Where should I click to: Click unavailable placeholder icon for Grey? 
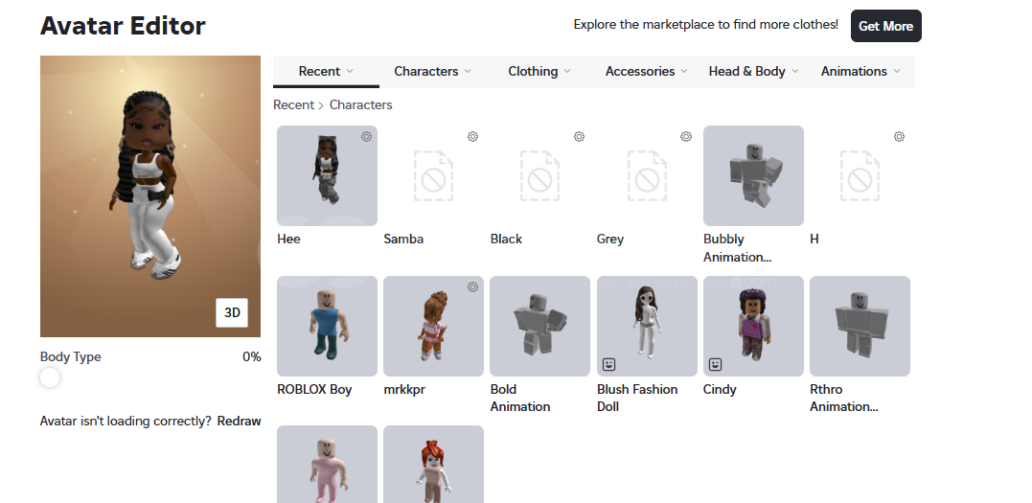point(646,175)
